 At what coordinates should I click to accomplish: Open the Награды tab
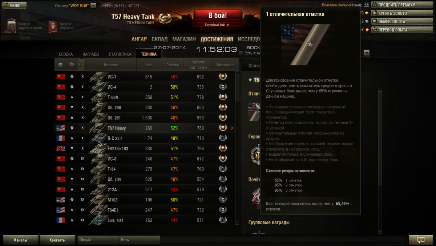pos(91,54)
